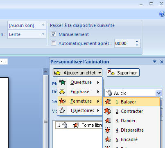Open the Trajectoires menu item
The height and width of the screenshot is (148, 165).
[x=80, y=110]
